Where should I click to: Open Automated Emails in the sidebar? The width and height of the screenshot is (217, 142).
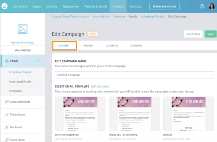coord(23,82)
